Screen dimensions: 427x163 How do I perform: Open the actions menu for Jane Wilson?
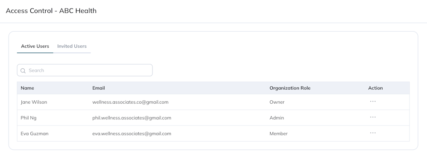coord(373,102)
